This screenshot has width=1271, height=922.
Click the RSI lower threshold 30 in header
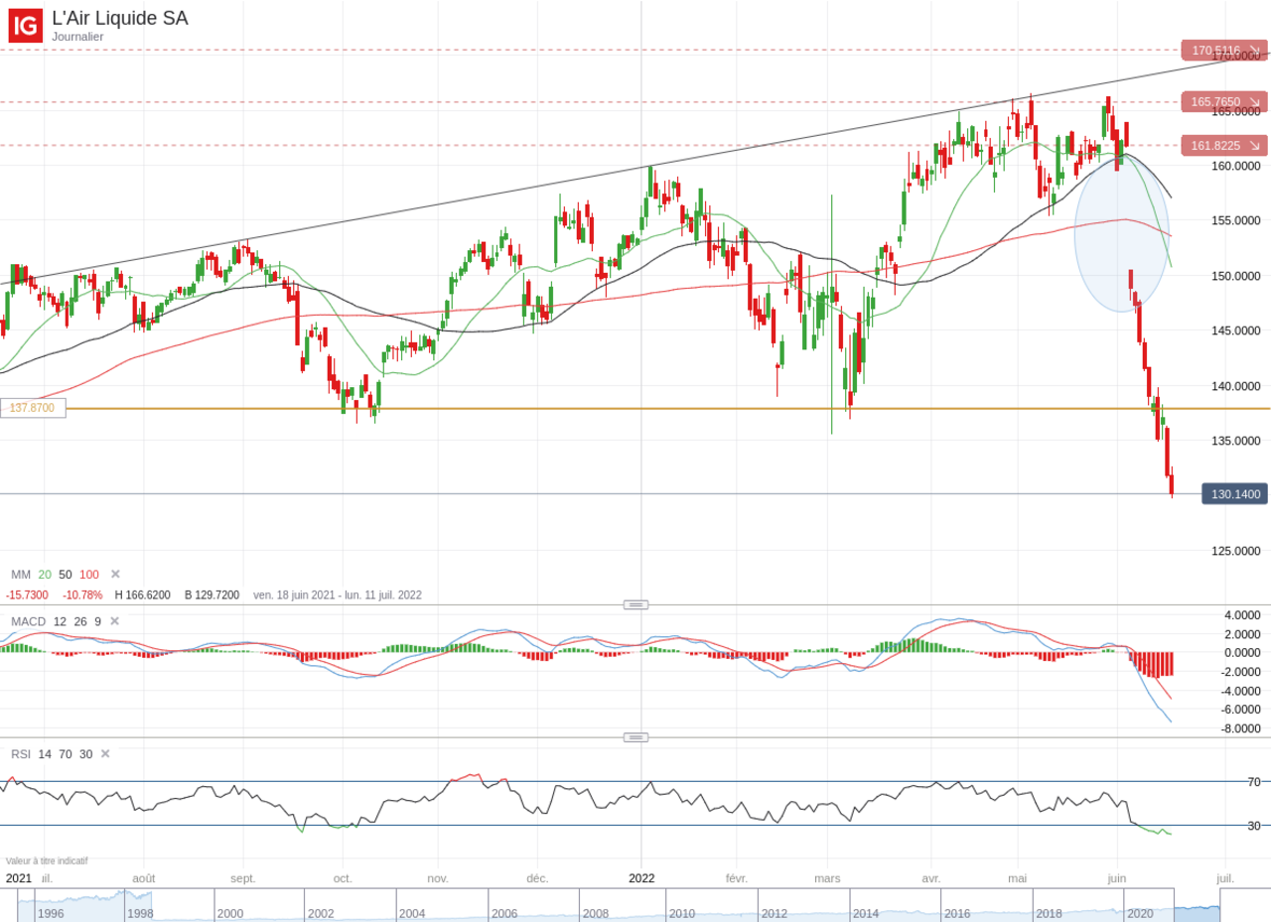(x=86, y=754)
